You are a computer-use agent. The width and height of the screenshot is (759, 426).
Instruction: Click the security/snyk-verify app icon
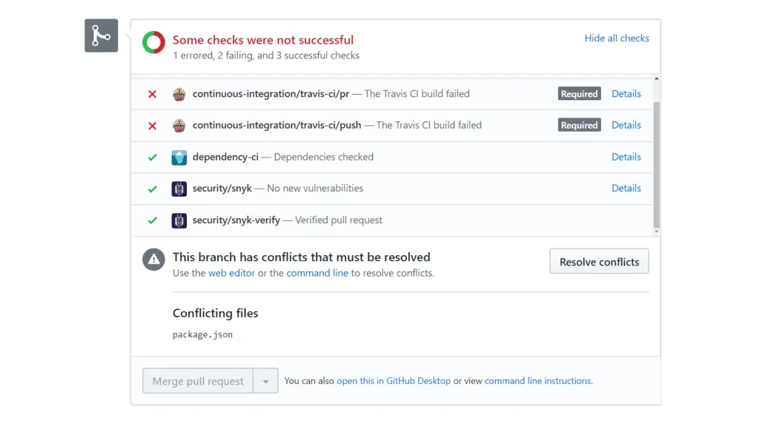click(x=179, y=220)
